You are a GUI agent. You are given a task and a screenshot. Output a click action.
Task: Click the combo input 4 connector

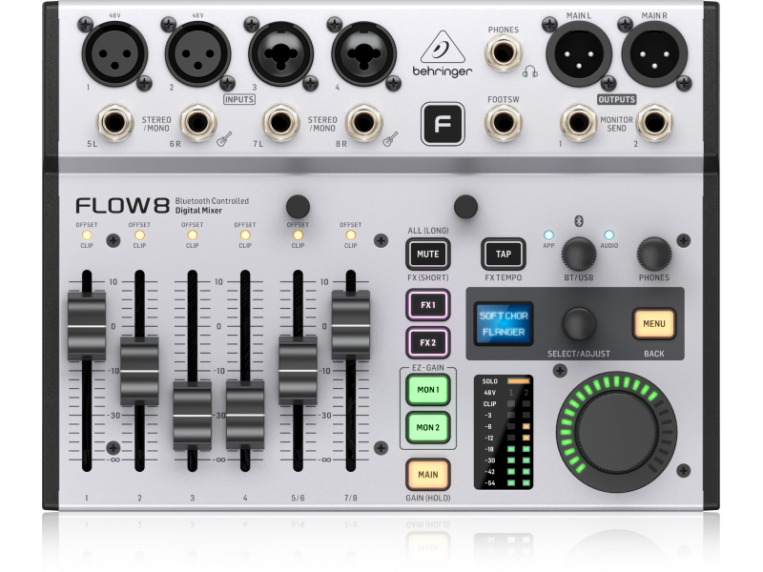click(364, 53)
